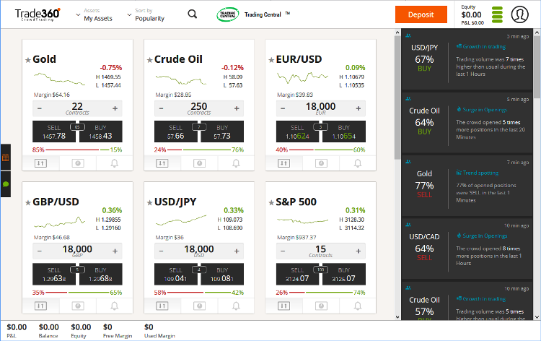Open the Crude Oil chart info icon
This screenshot has height=341, width=541.
point(199,163)
